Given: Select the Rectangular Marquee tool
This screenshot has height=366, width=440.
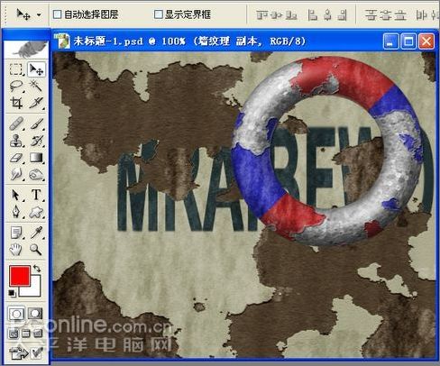Looking at the screenshot, I should point(16,69).
